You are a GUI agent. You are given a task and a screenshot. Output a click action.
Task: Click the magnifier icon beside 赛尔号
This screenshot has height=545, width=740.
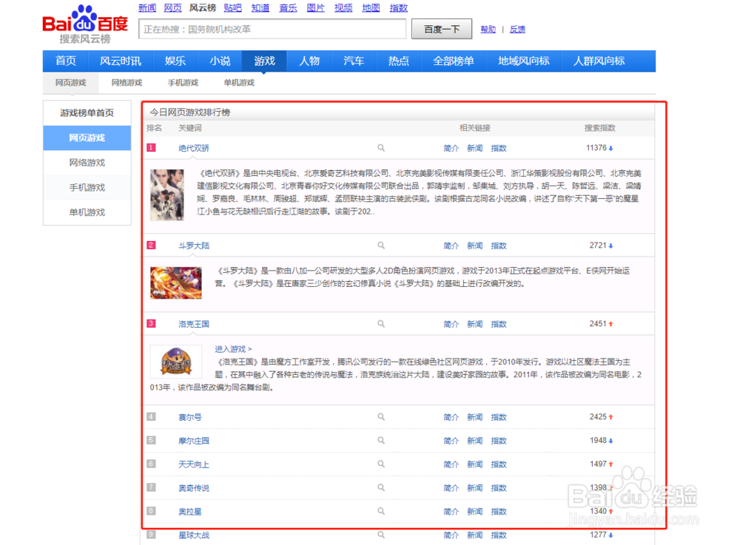tap(381, 417)
